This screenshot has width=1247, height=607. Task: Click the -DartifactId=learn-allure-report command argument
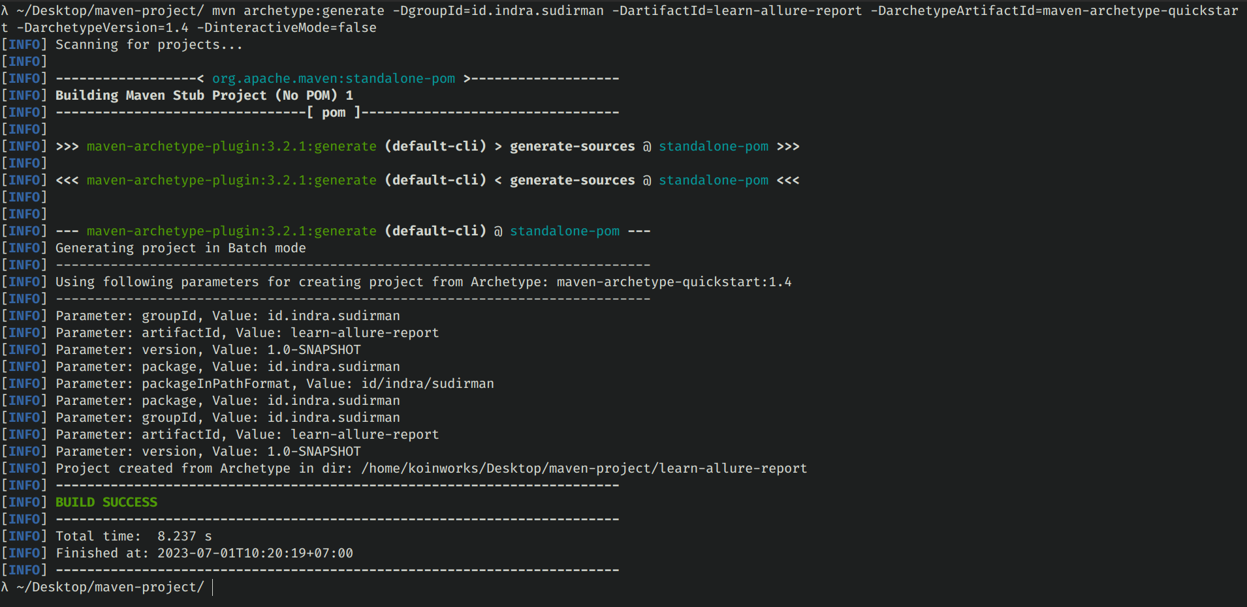point(736,10)
